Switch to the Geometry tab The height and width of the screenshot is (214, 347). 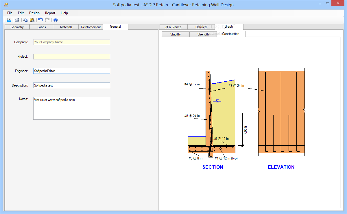[x=17, y=27]
